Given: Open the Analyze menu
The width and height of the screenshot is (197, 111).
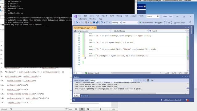Looking at the screenshot, I should click(x=133, y=16).
